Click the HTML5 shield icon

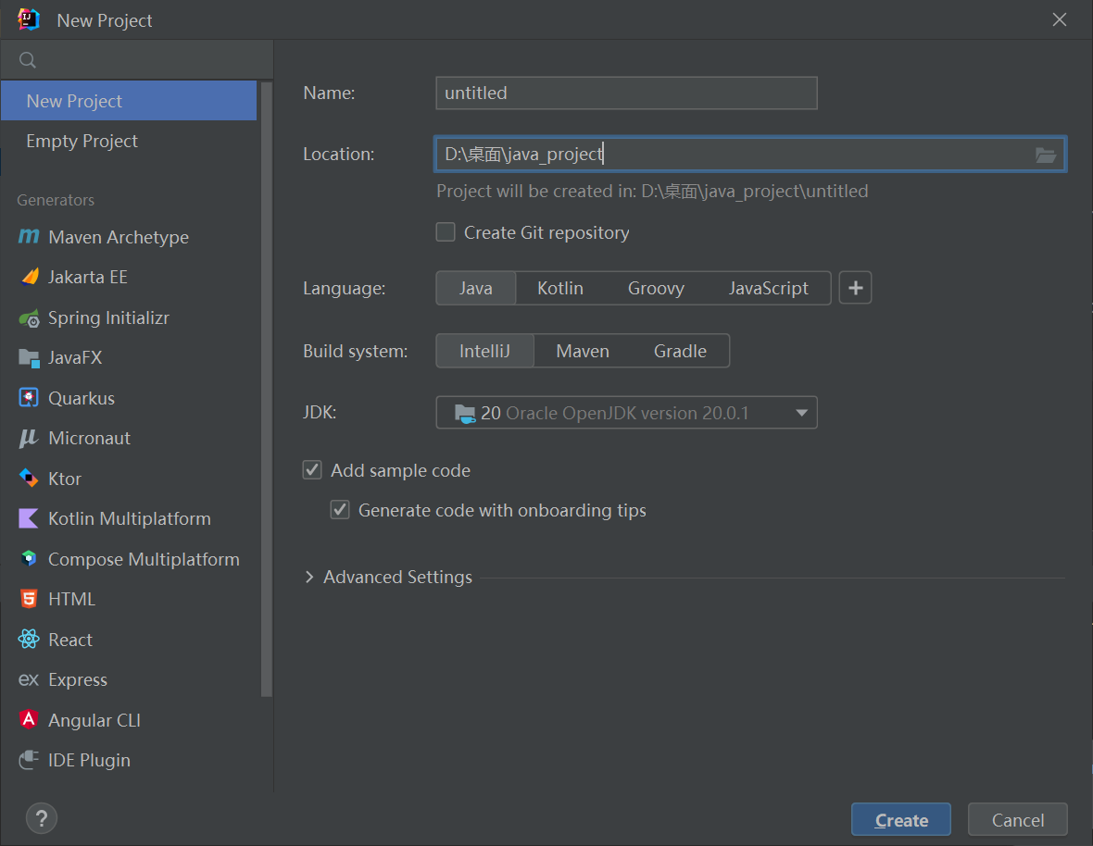click(29, 599)
